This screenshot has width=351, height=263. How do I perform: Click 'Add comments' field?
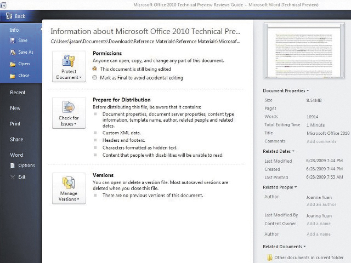coord(321,141)
